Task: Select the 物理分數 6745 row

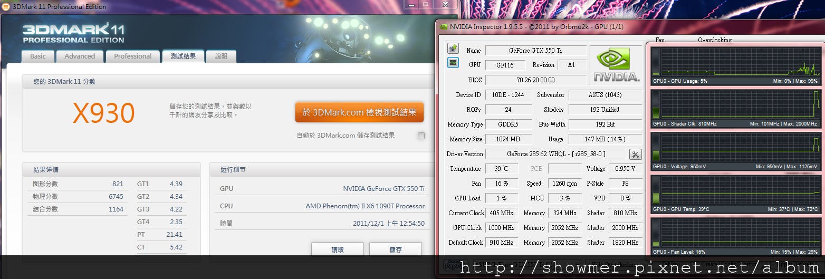Action: pos(78,197)
